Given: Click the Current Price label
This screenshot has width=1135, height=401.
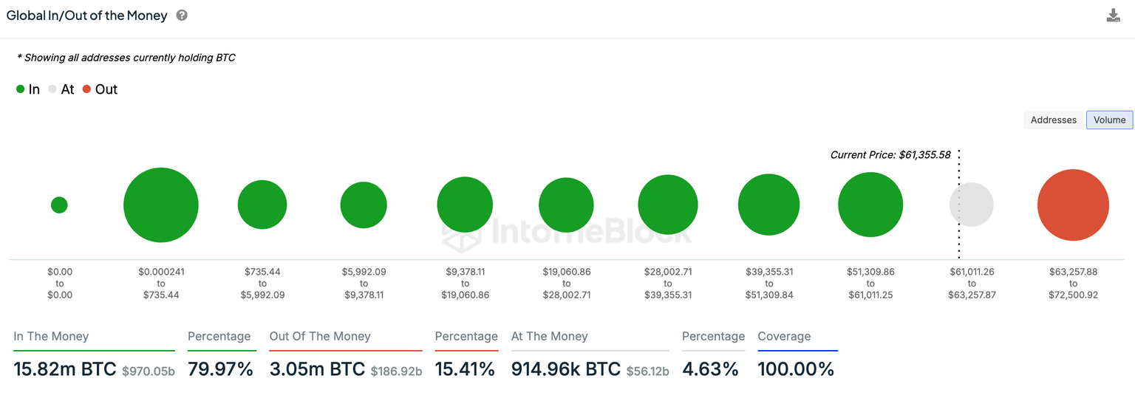Looking at the screenshot, I should [x=890, y=155].
